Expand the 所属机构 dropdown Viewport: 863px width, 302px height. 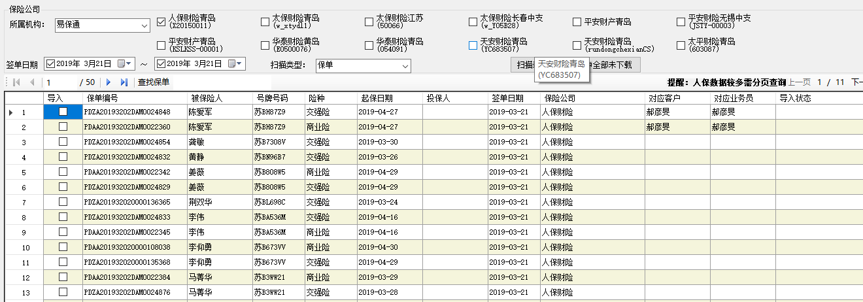click(144, 25)
